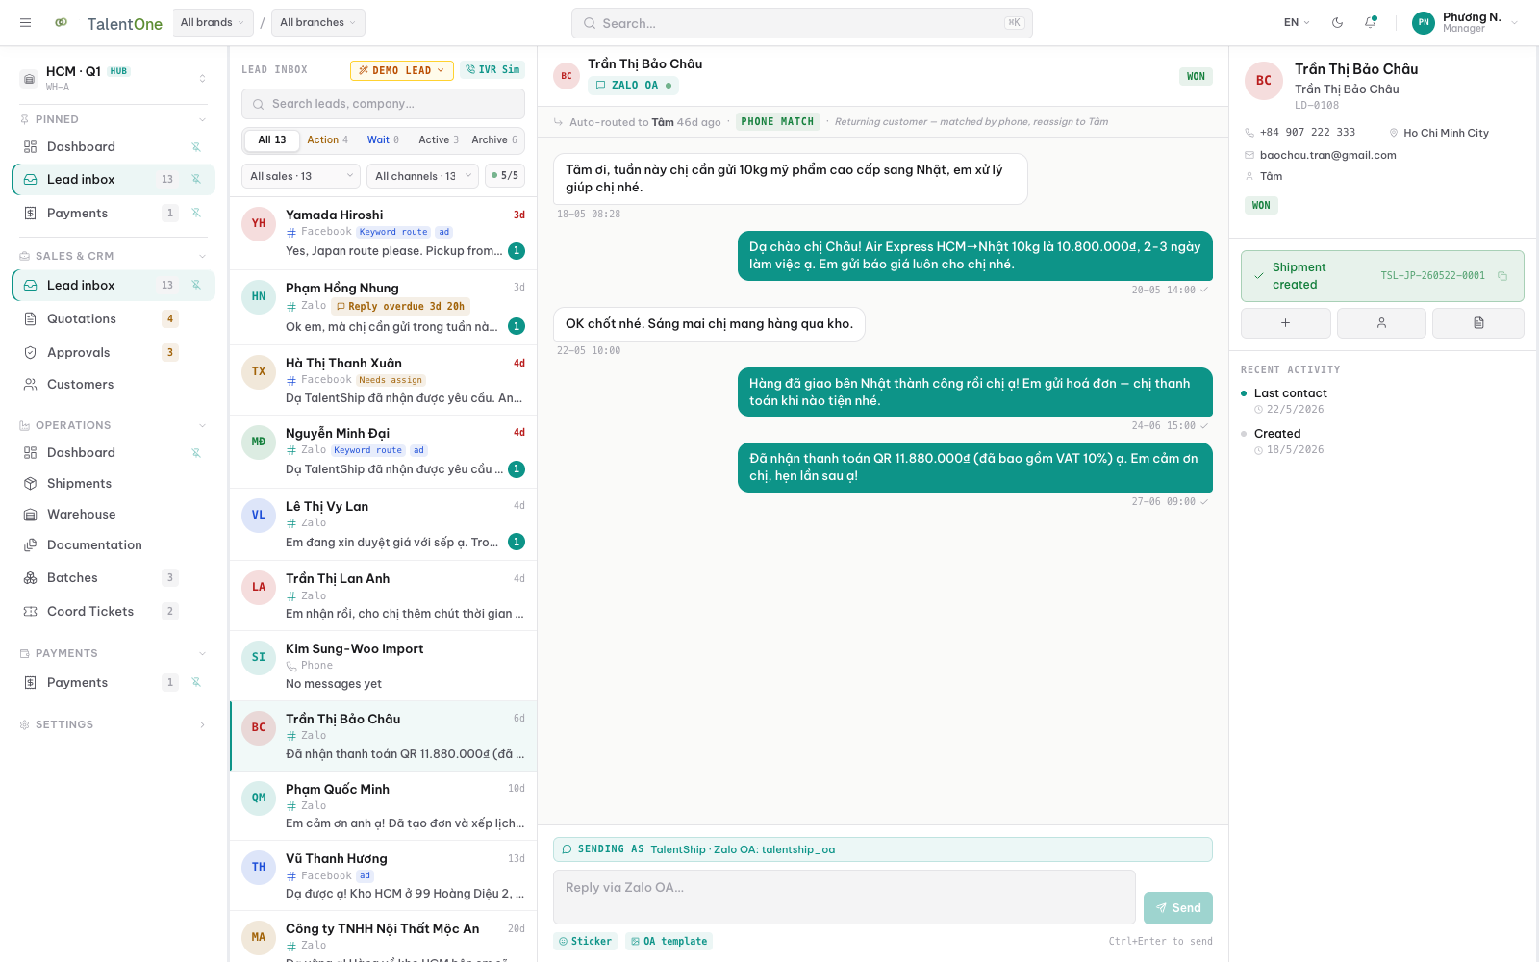Open the HCM · Q1 hub switcher
This screenshot has width=1539, height=962.
[114, 78]
